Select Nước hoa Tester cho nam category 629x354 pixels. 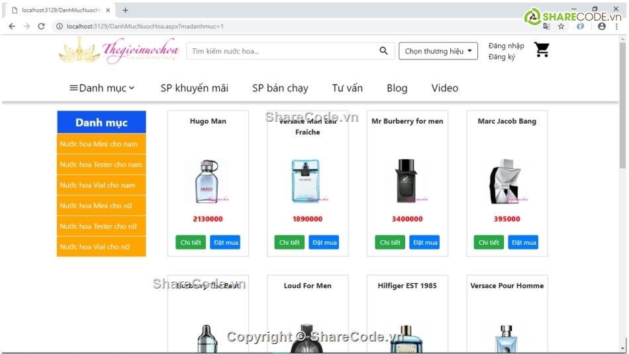[101, 164]
